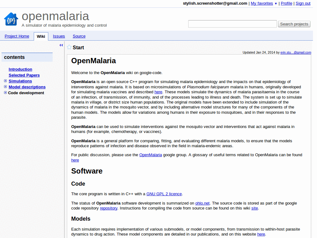Focus the project search input field
317x238 pixels.
[x=232, y=24]
